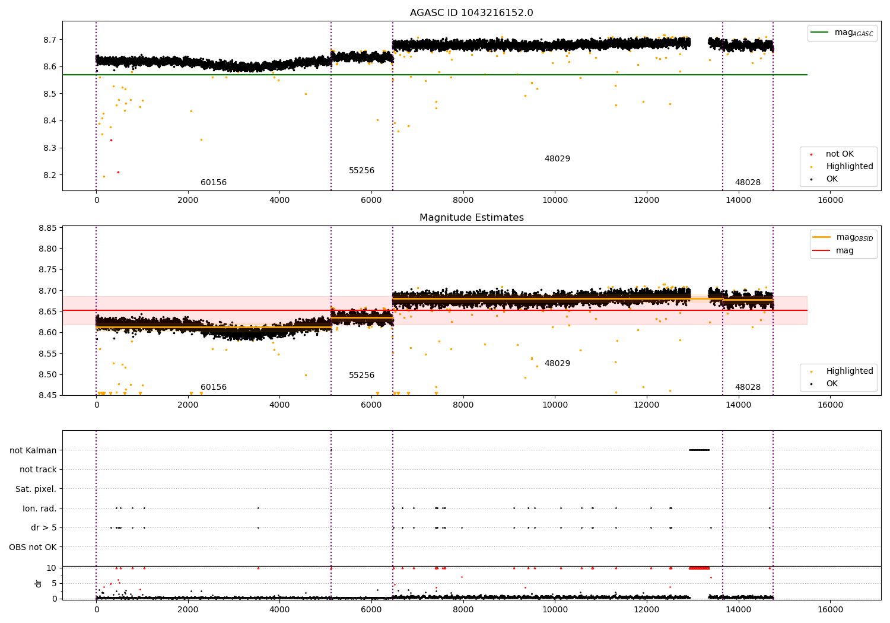Viewport: 890px width, 623px height.
Task: Click the 'dr > 5' axis label
Action: pos(44,528)
